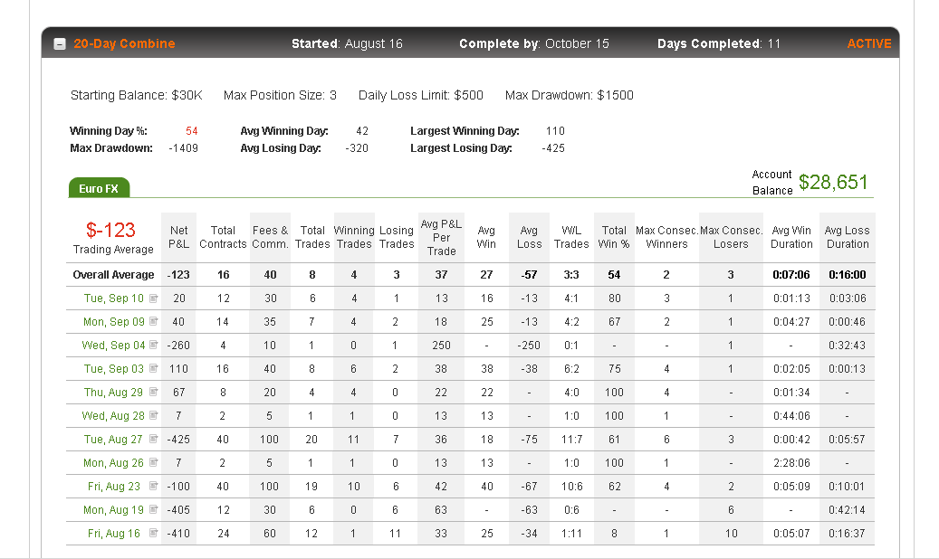Collapse the 20-Day Combine panel
939x559 pixels.
[x=59, y=44]
